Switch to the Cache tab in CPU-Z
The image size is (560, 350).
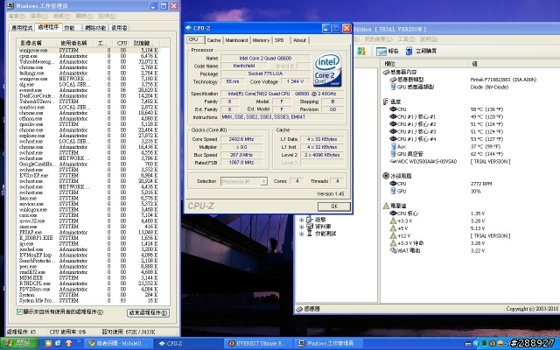point(213,40)
